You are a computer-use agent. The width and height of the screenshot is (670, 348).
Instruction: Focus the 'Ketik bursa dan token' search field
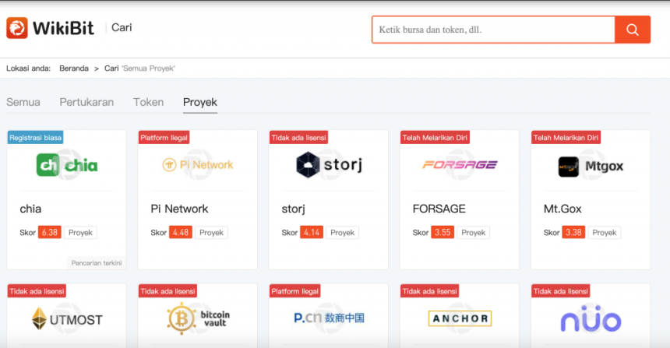[492, 30]
